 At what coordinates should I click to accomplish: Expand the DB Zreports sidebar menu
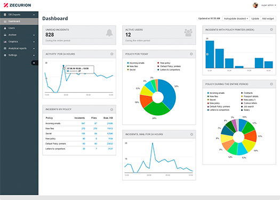tap(19, 14)
